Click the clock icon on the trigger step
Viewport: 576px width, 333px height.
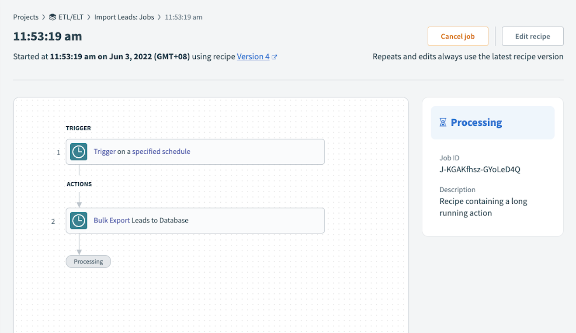78,152
